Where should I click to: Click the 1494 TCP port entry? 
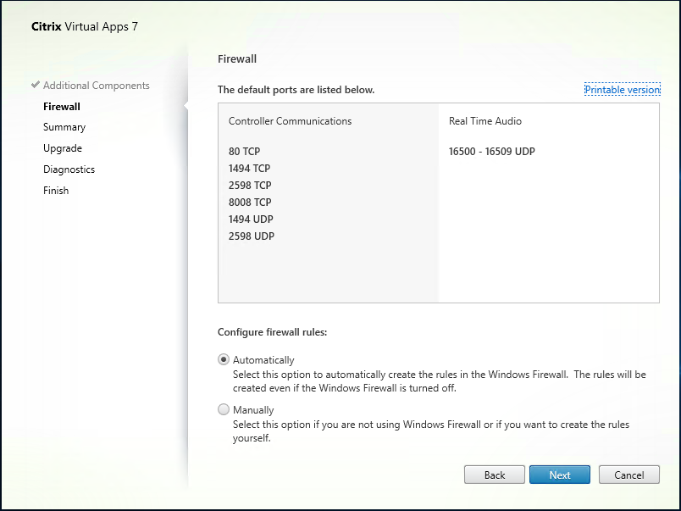[249, 169]
